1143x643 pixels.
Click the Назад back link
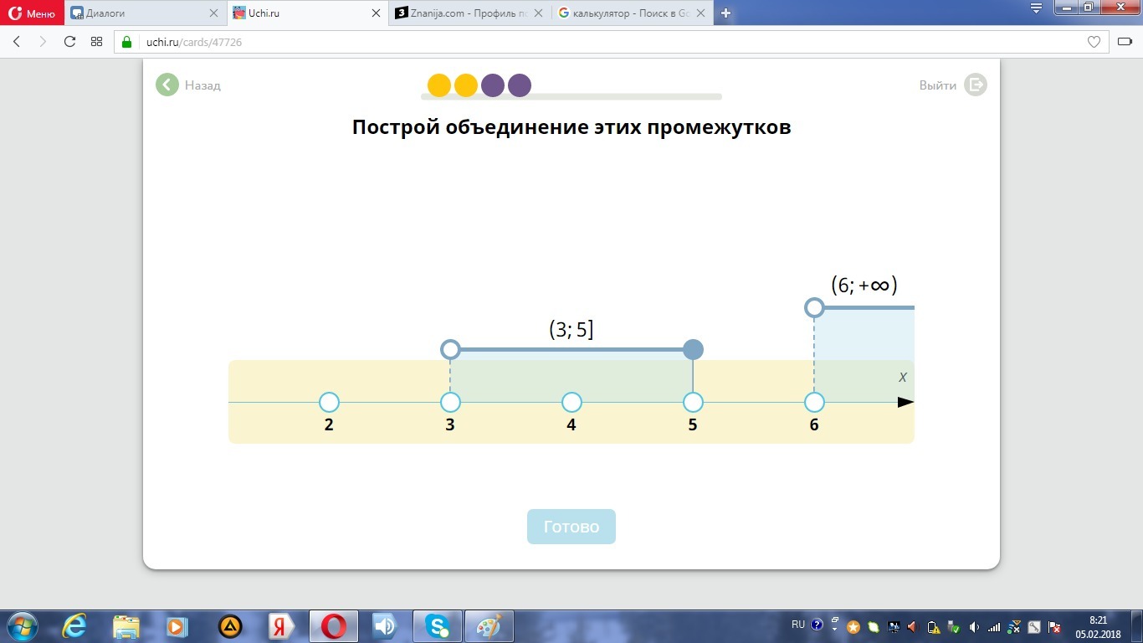pyautogui.click(x=188, y=85)
